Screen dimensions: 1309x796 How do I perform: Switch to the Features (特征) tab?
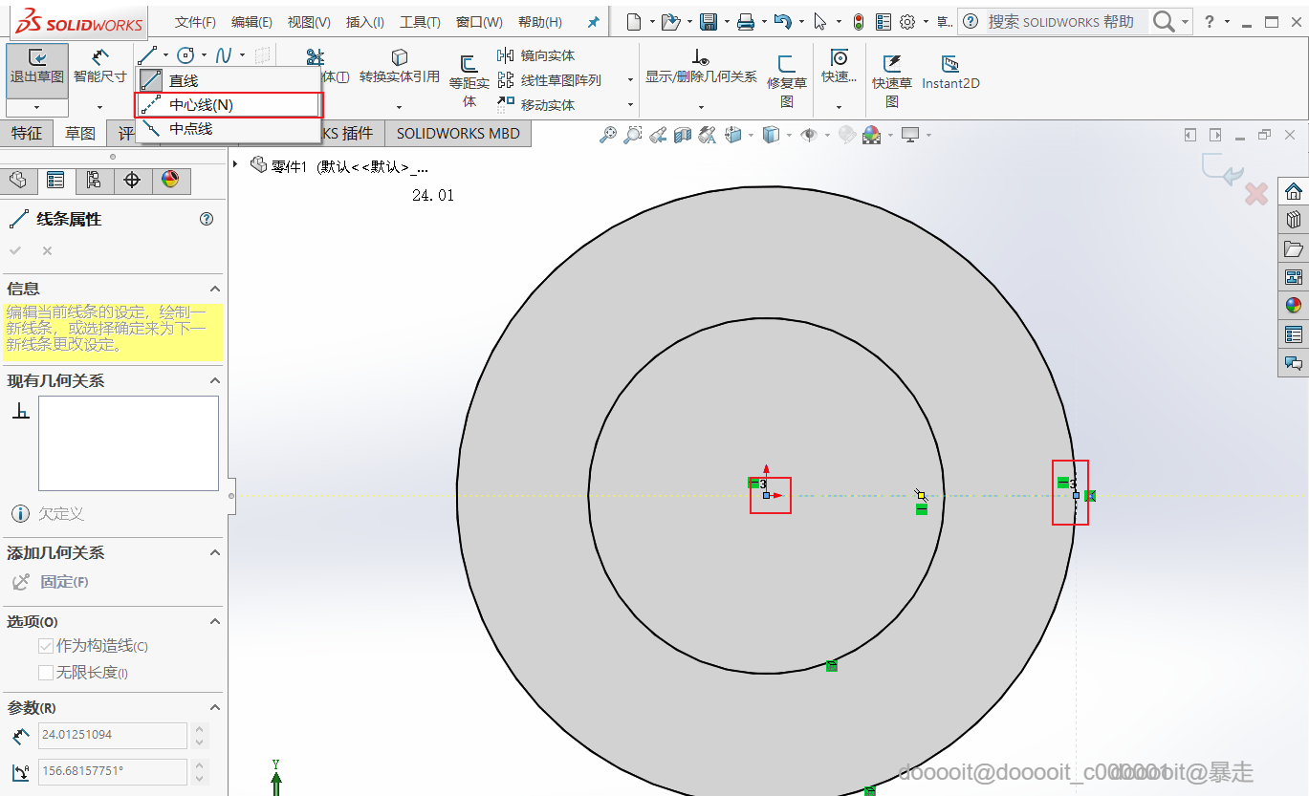point(27,134)
